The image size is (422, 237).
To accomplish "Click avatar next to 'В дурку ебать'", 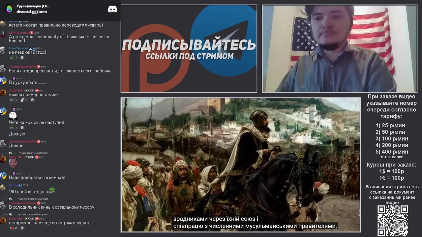I will (x=3, y=80).
